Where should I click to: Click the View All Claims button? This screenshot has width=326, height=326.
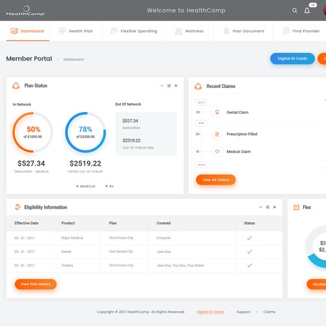click(216, 180)
